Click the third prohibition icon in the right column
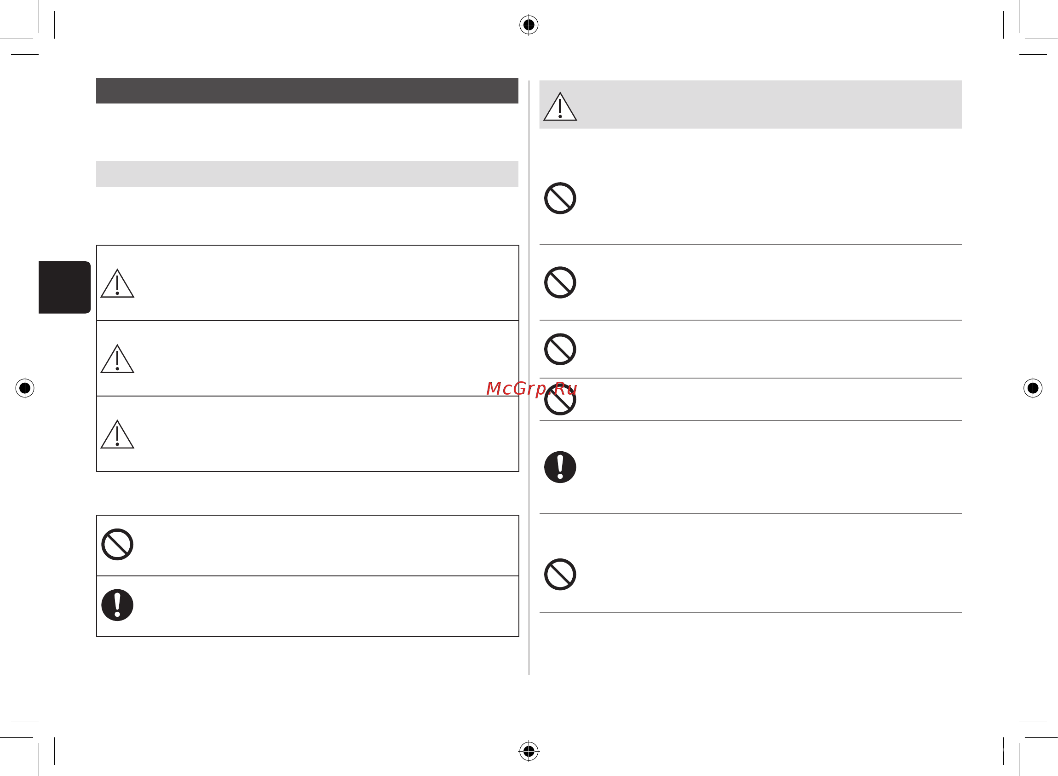This screenshot has height=776, width=1058. 560,350
